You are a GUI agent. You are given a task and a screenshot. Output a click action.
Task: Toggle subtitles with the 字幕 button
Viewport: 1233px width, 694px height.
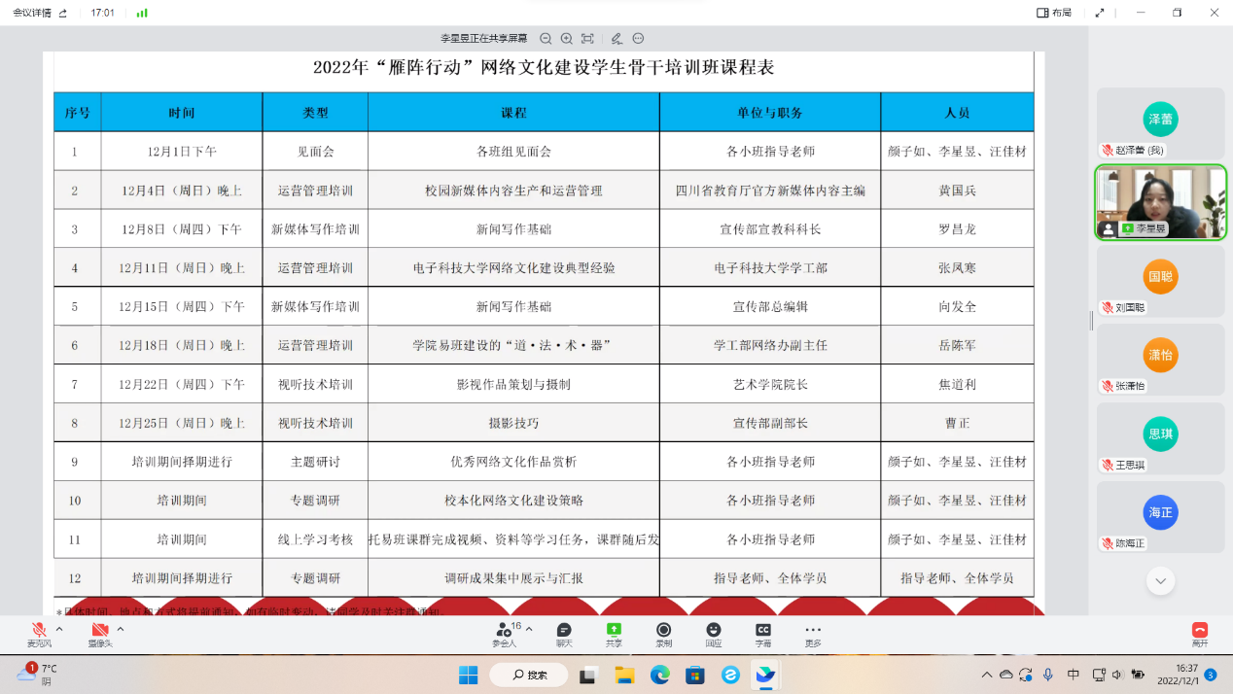coord(763,635)
